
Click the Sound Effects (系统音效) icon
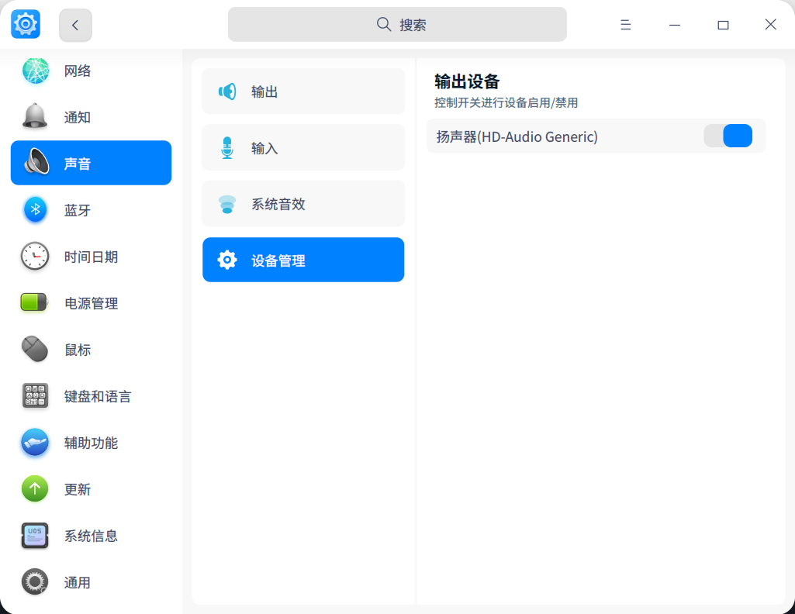(x=227, y=204)
